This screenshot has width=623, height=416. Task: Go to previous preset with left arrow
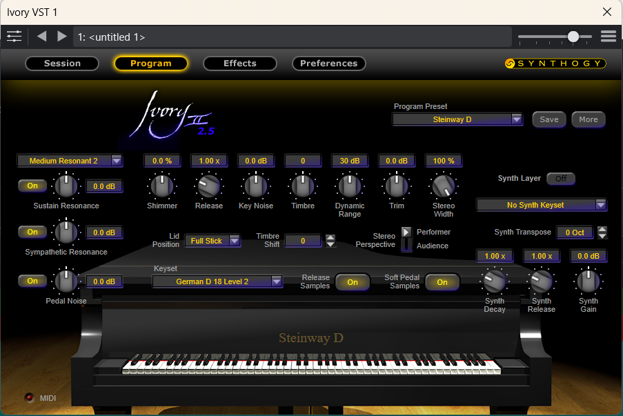[41, 37]
